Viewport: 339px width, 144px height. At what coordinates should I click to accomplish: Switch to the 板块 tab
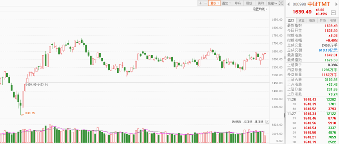coord(333,20)
